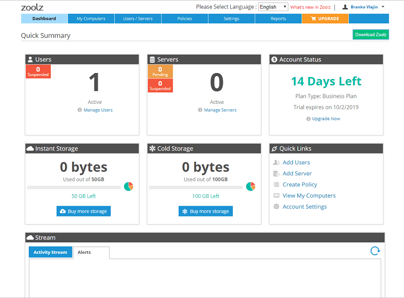The height and width of the screenshot is (298, 404).
Task: Click the Servers panel database icon
Action: (x=152, y=60)
